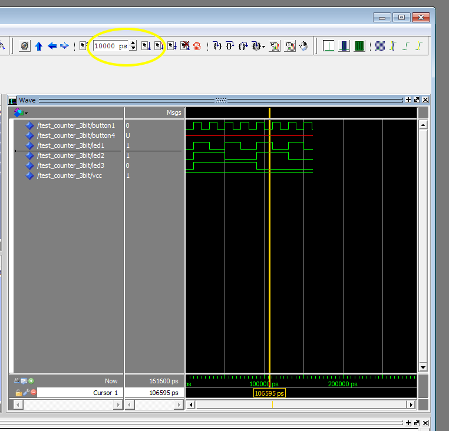449x431 pixels.
Task: Click the waveform horizontal scrollbar right arrow
Action: click(411, 405)
